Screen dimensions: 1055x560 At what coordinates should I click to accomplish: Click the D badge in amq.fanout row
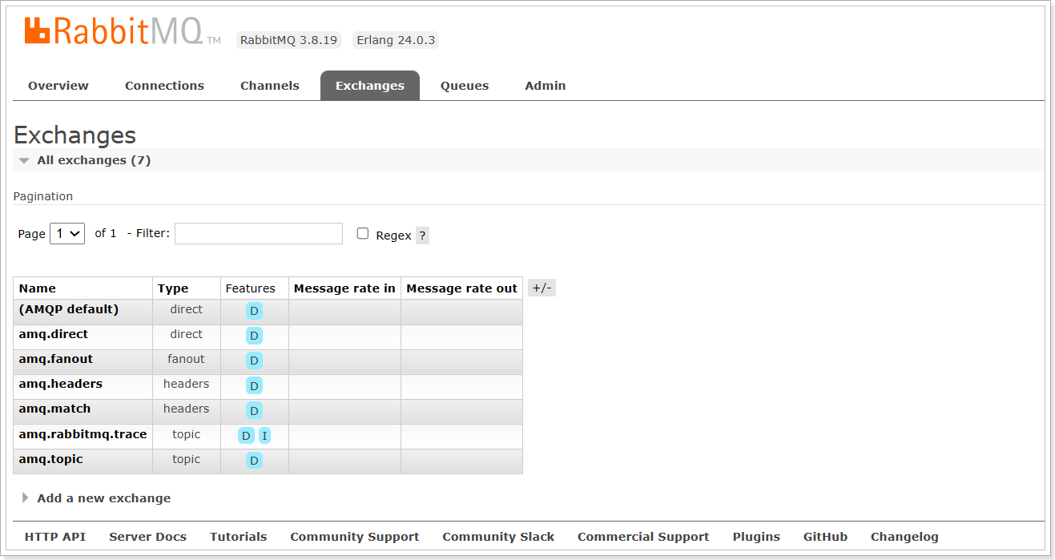pos(254,361)
